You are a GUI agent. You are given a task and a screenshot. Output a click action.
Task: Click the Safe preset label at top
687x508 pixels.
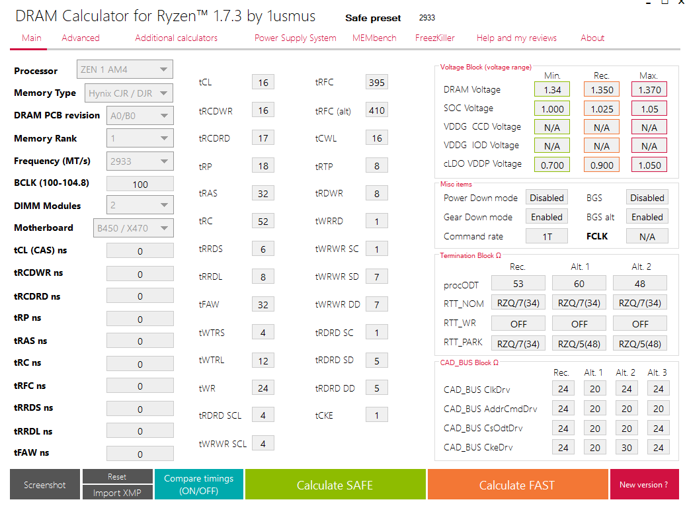tap(373, 18)
